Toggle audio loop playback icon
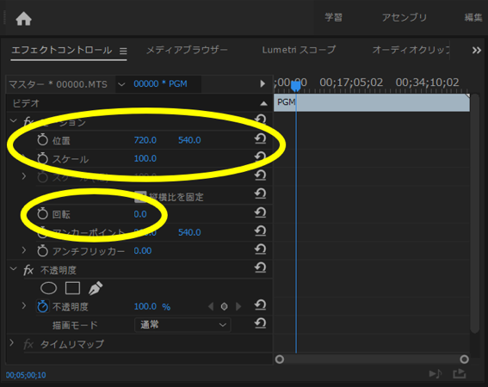This screenshot has width=488, height=387. coord(435,373)
